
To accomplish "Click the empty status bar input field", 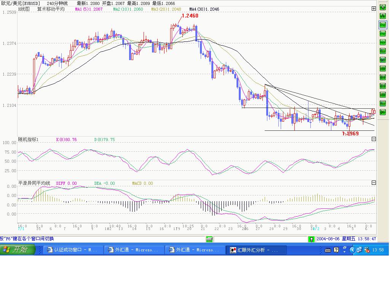I will pyautogui.click(x=261, y=239).
